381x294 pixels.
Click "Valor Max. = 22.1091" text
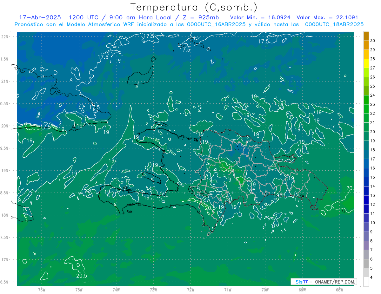327,17
